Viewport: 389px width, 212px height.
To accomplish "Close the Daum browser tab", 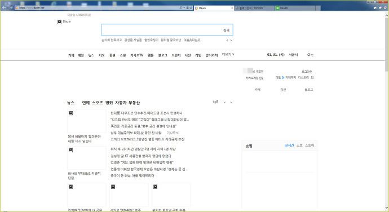I will tap(232, 8).
